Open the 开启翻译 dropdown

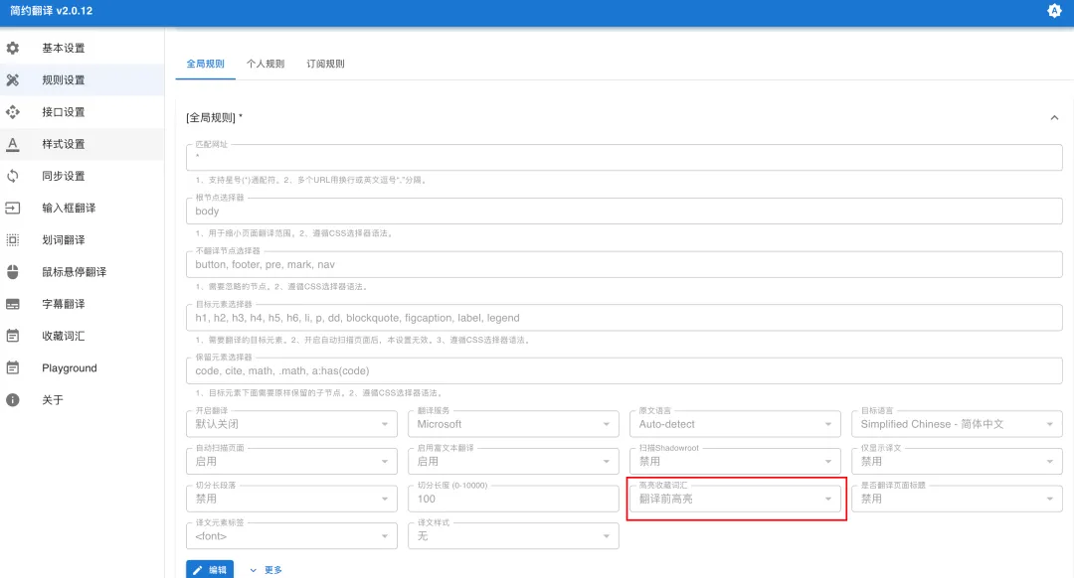[290, 424]
